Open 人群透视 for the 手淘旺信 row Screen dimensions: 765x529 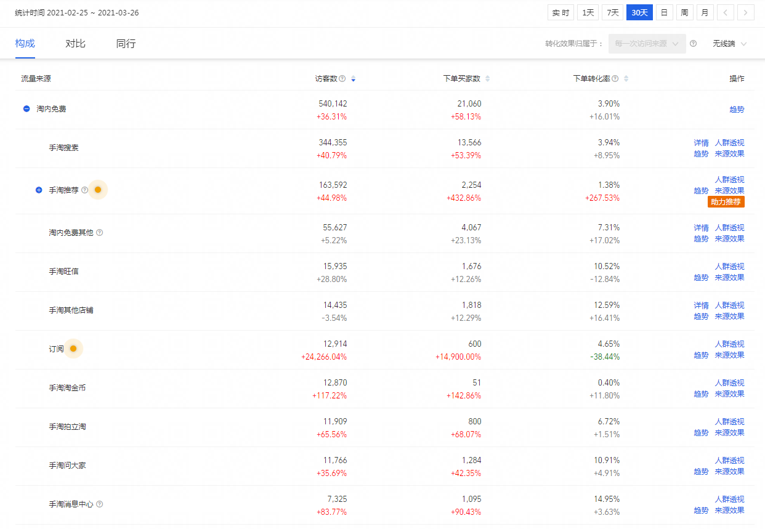tap(730, 267)
